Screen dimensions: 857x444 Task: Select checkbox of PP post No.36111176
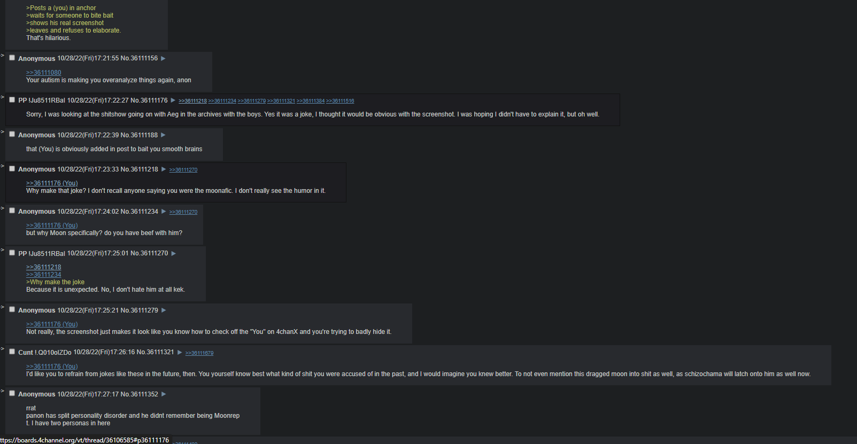(x=12, y=99)
